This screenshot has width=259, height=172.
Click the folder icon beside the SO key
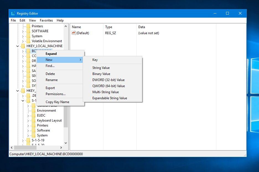[x=29, y=81]
